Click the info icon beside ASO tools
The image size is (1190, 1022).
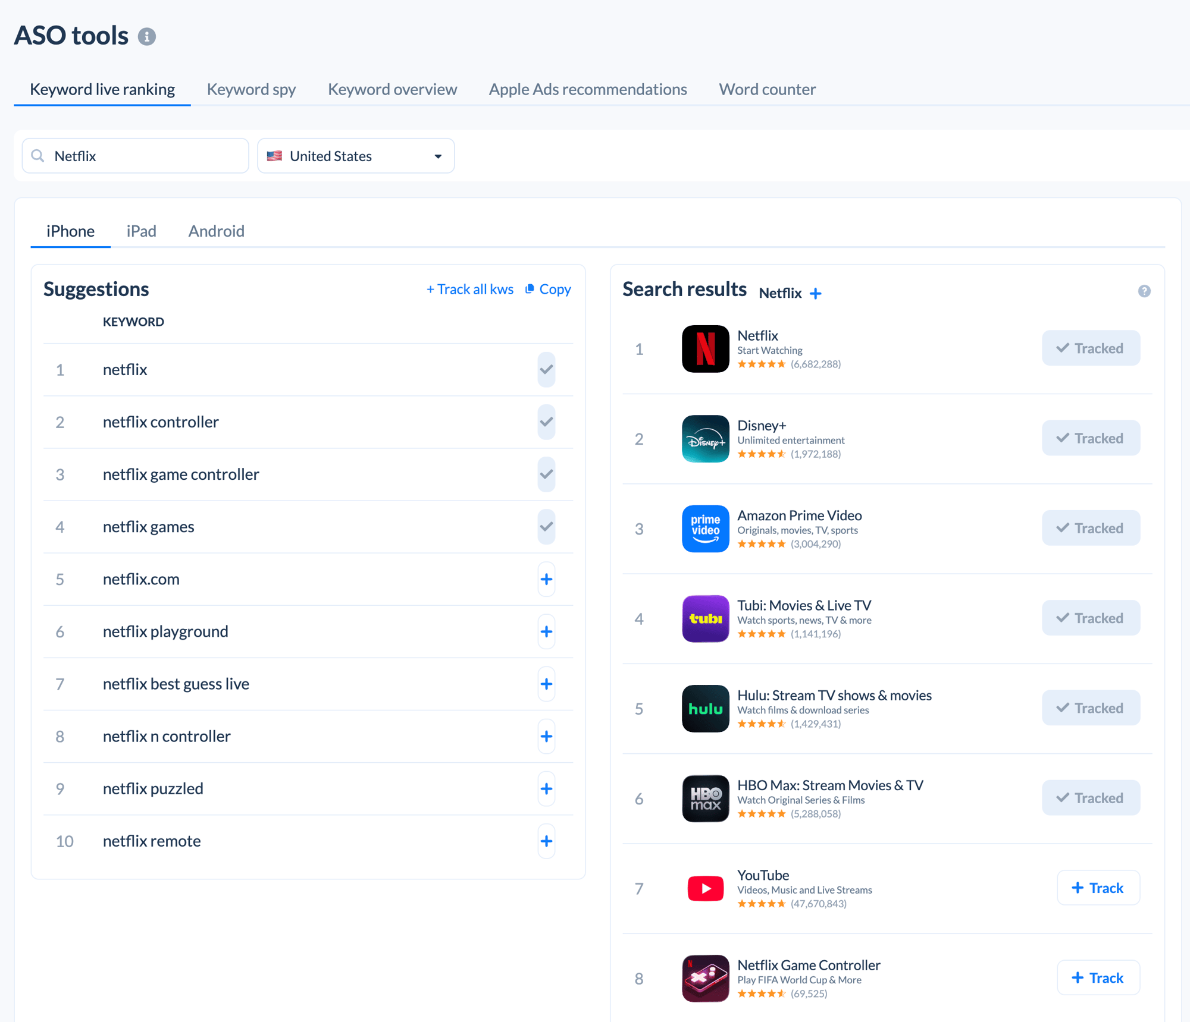coord(147,37)
